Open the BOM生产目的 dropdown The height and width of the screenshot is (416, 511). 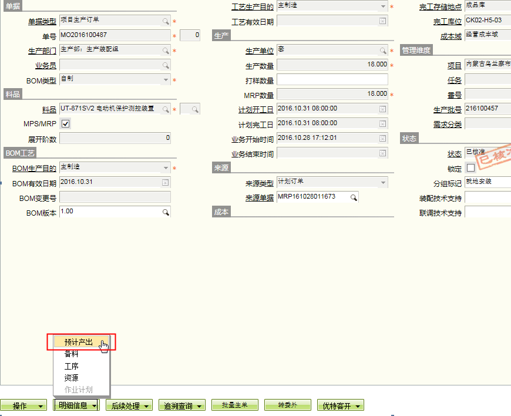(166, 168)
